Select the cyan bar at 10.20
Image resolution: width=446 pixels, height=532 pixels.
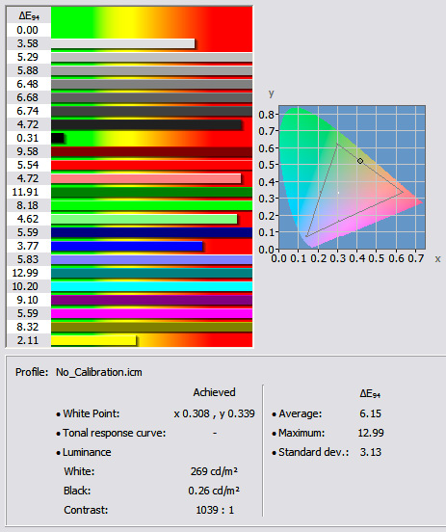pos(151,286)
